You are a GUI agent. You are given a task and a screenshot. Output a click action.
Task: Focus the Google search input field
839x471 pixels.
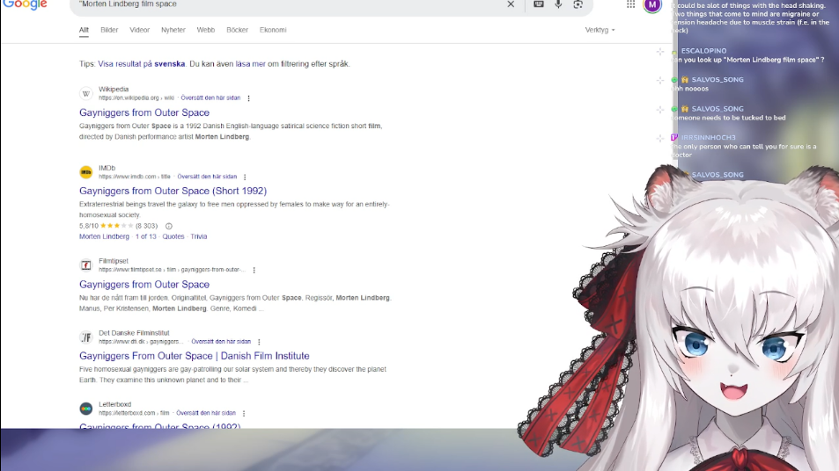(289, 4)
